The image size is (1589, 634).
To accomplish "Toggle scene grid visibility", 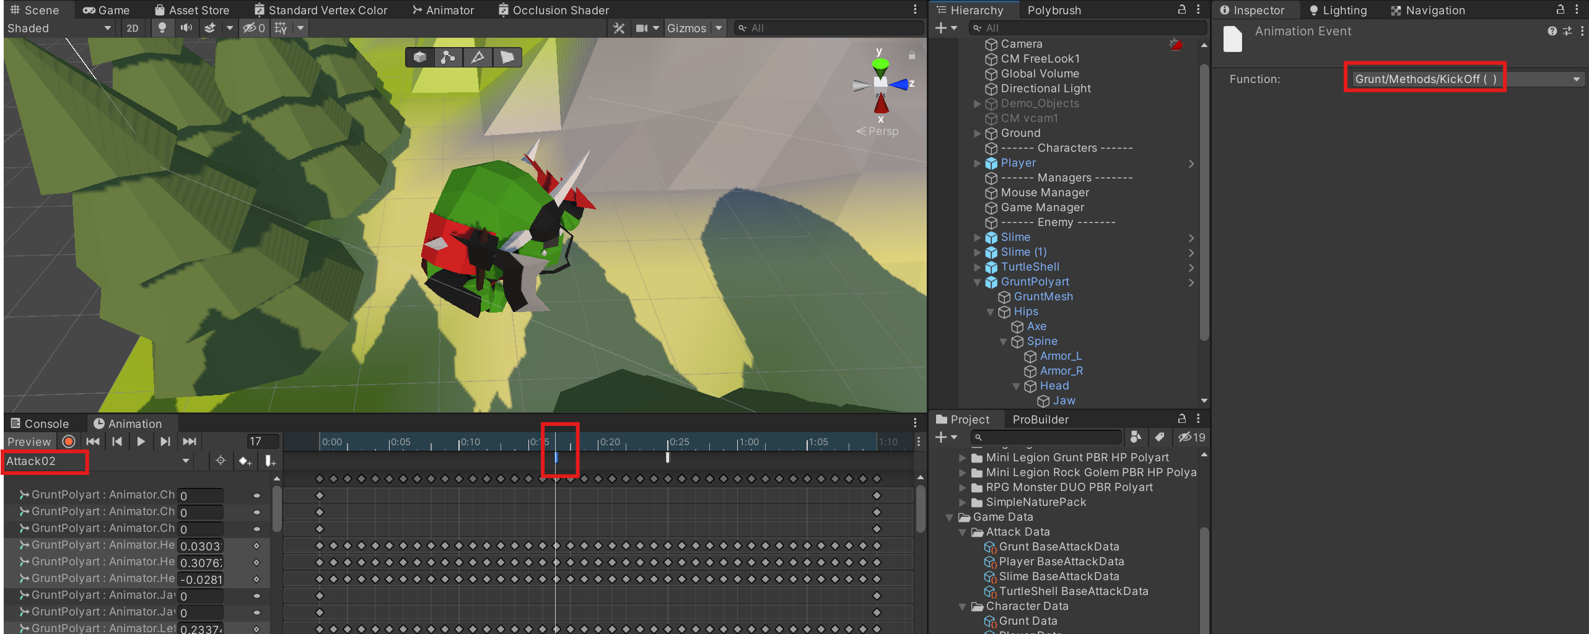I will point(281,28).
